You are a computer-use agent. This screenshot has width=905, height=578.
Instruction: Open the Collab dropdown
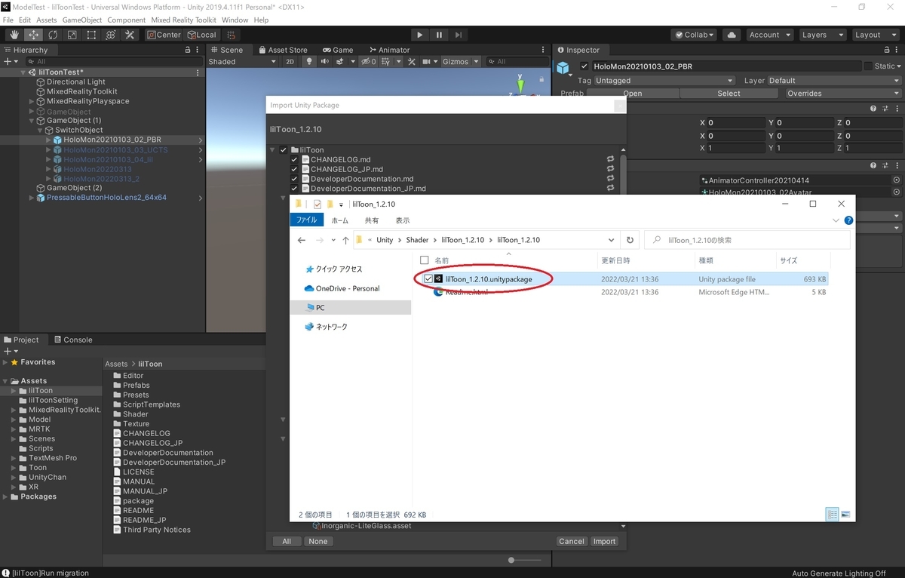(694, 35)
